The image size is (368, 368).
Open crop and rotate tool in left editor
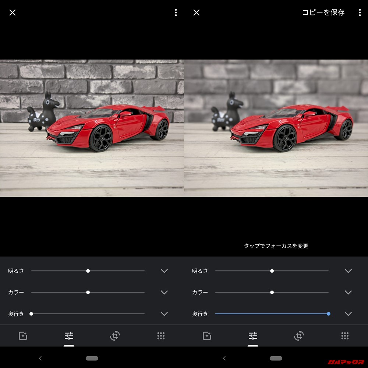[115, 336]
